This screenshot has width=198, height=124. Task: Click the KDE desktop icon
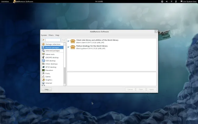coord(43,61)
